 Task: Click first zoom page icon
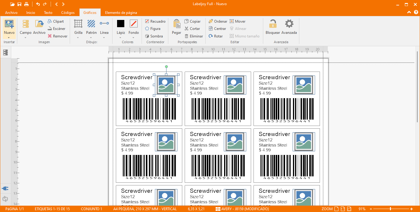tap(336, 209)
